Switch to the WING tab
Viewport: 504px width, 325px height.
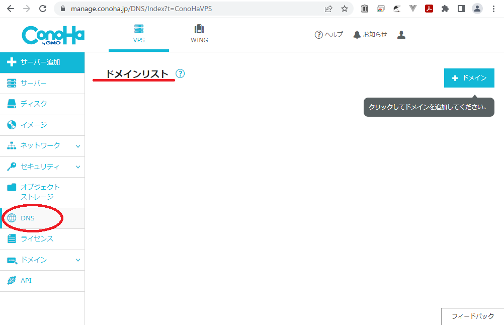199,34
